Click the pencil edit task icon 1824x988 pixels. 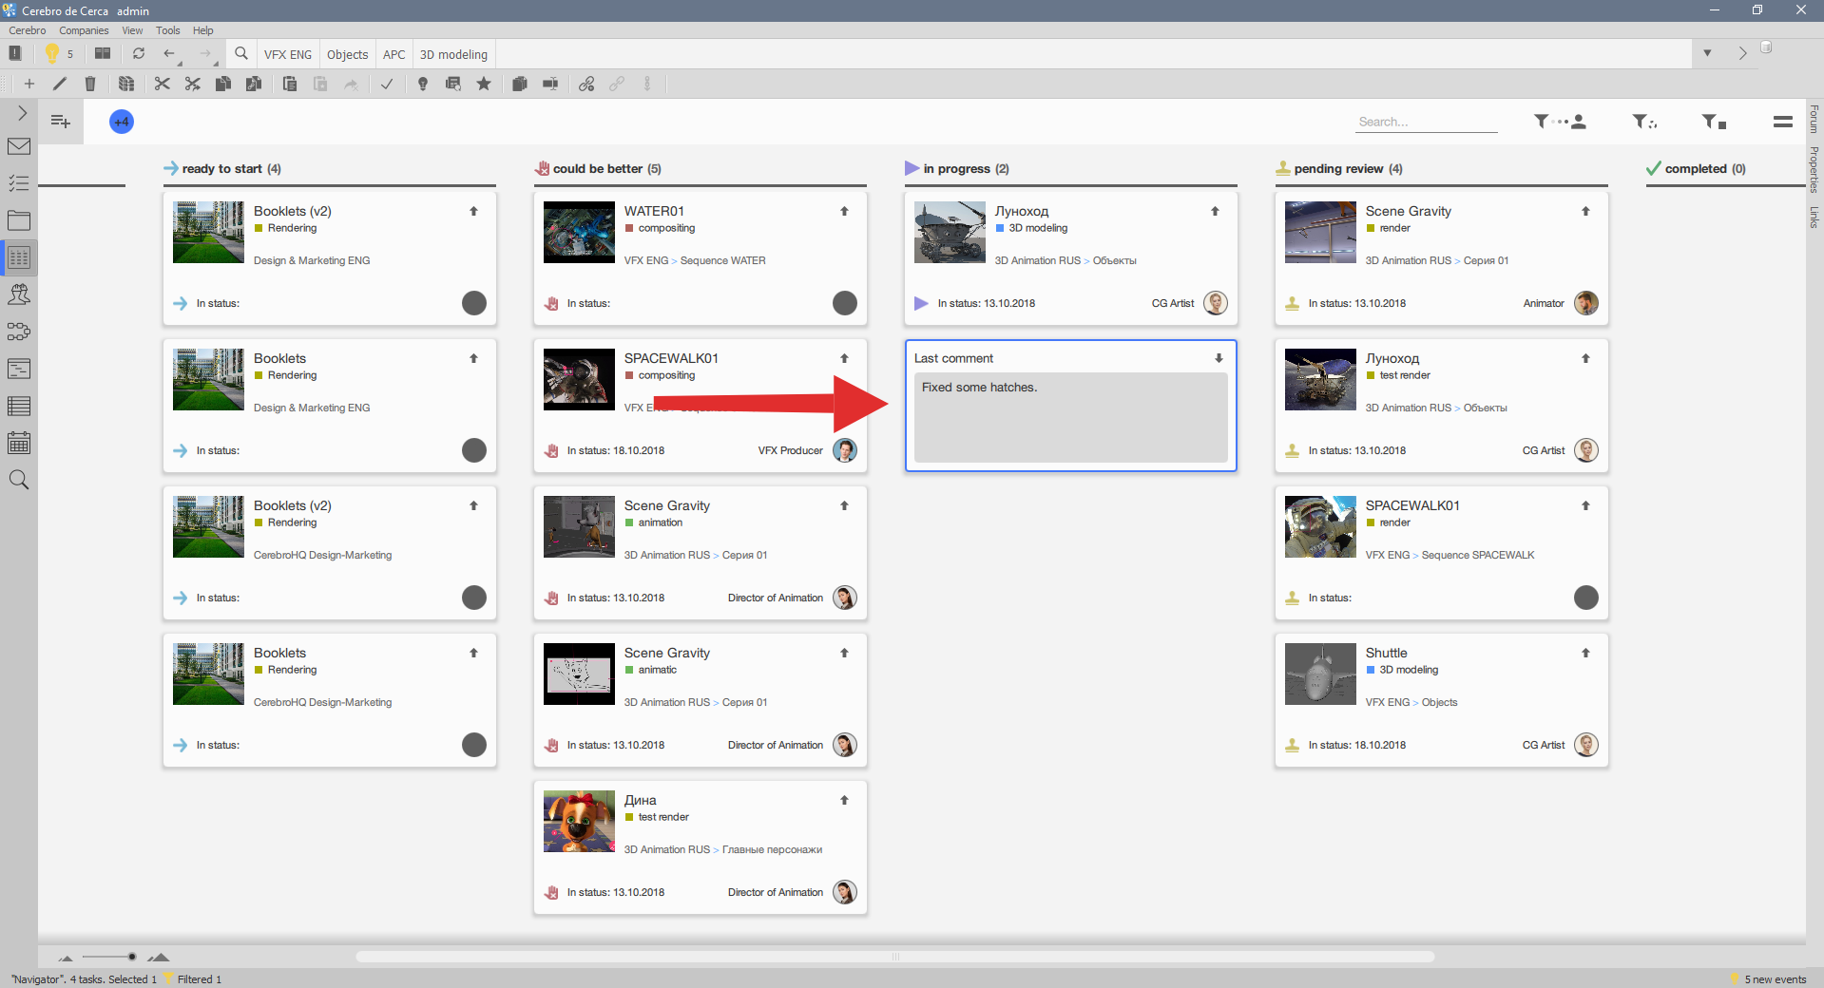click(x=60, y=84)
